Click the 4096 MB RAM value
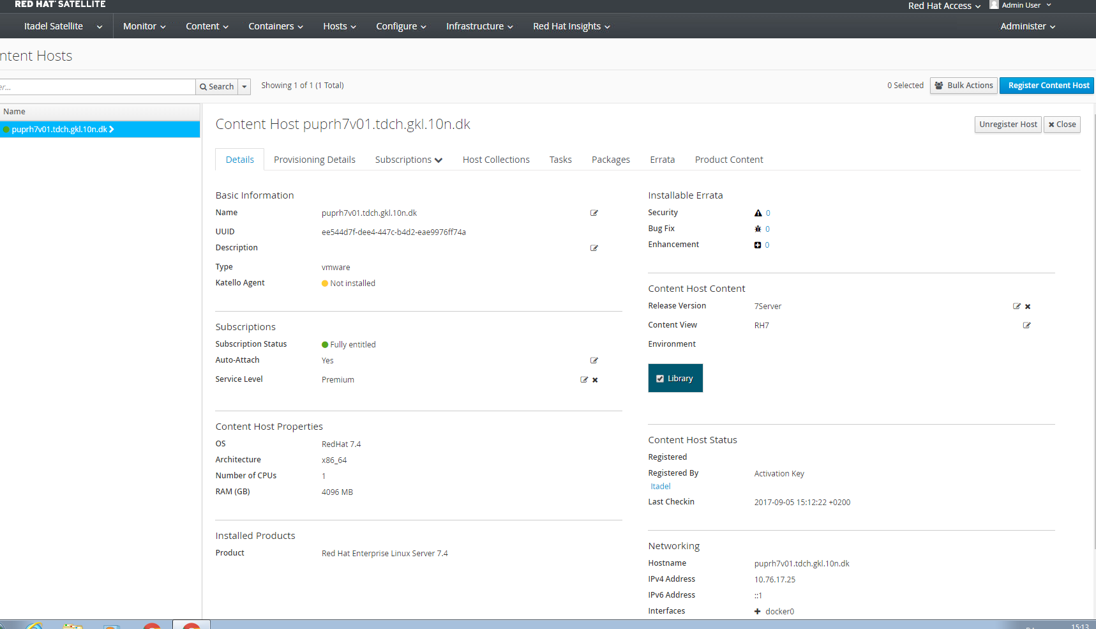Image resolution: width=1096 pixels, height=629 pixels. pyautogui.click(x=337, y=492)
